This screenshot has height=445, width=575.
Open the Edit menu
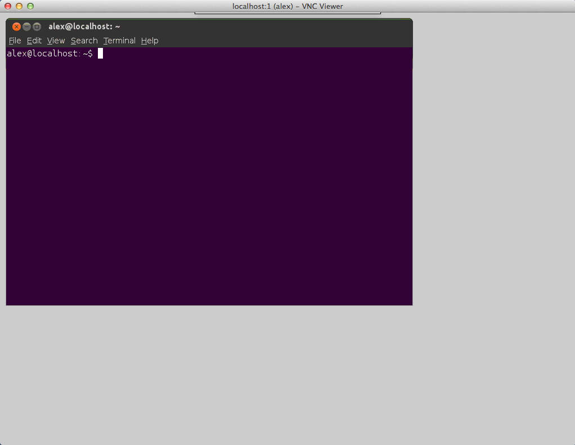[34, 41]
